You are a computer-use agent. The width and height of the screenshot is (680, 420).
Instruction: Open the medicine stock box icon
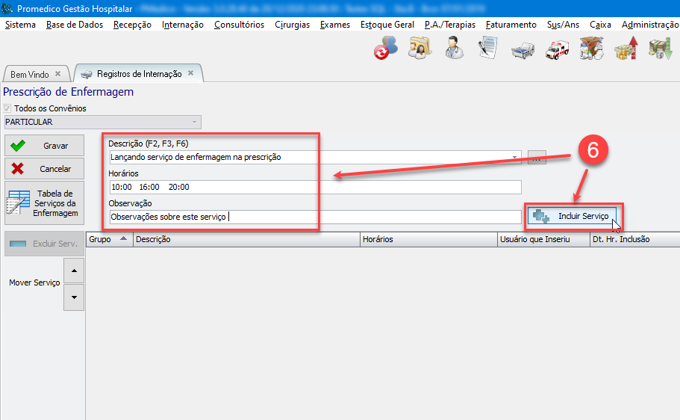590,49
